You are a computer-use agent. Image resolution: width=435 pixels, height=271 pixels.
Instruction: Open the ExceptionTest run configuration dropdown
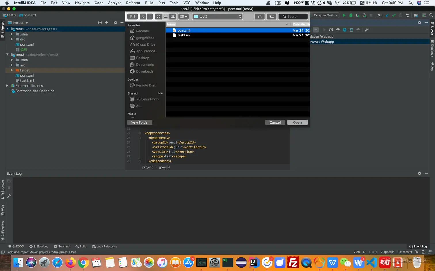325,15
